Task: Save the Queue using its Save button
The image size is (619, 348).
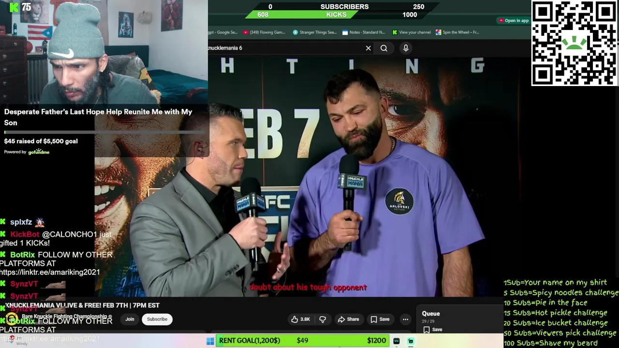Action: coord(433,330)
